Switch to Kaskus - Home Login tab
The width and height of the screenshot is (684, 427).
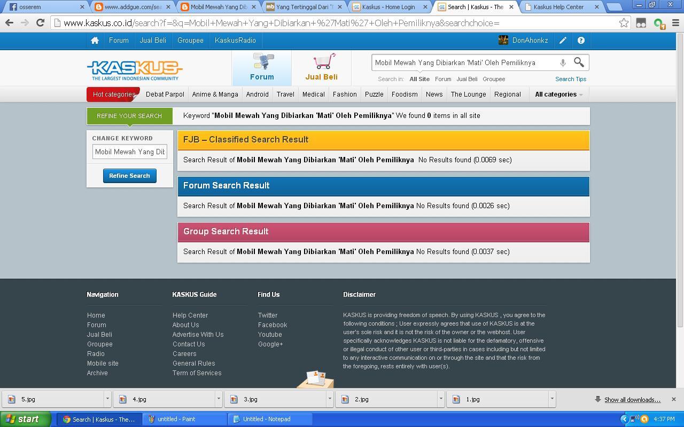(389, 7)
